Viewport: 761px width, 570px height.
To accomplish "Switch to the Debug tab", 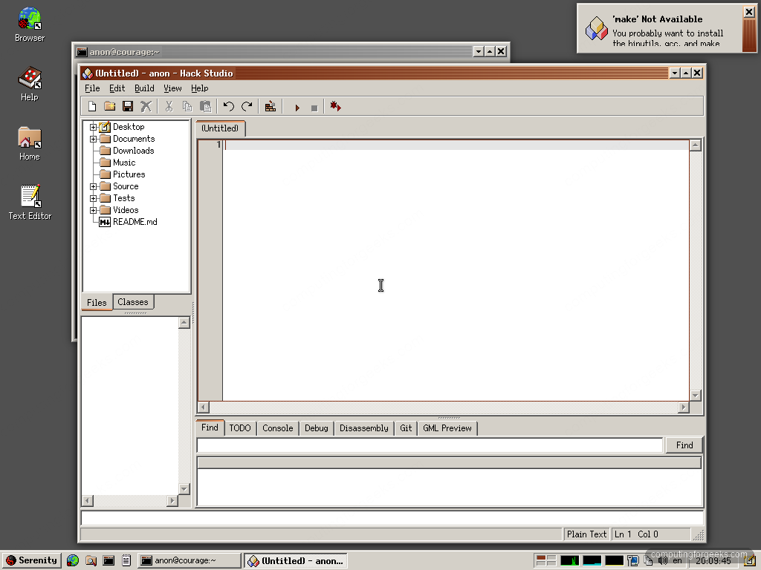I will [317, 428].
